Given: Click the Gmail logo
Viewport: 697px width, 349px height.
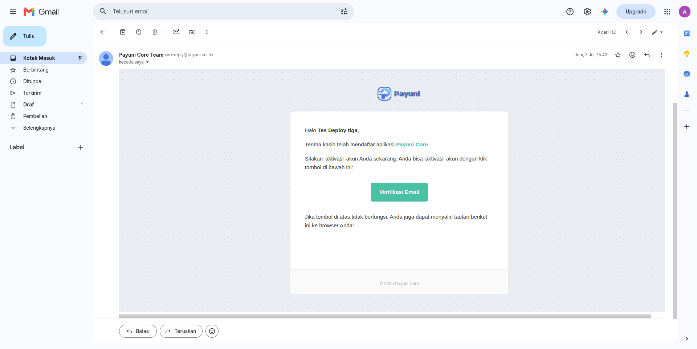Looking at the screenshot, I should [x=41, y=12].
